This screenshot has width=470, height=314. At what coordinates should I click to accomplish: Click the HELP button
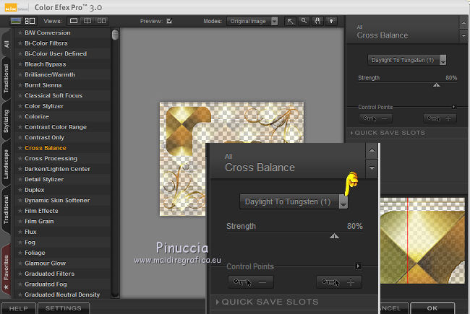click(x=18, y=308)
